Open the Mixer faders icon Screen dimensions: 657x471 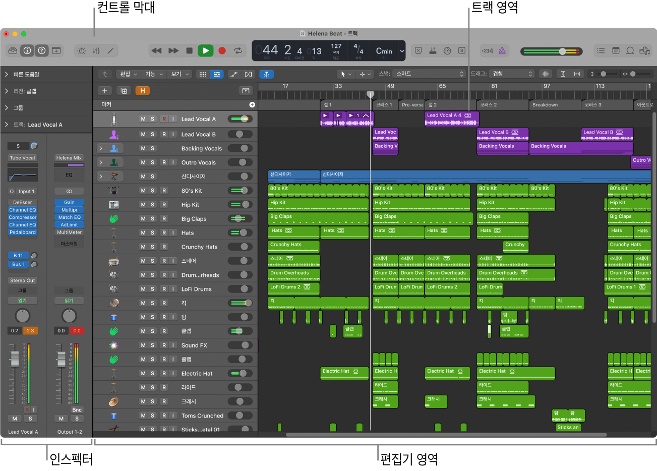tap(96, 50)
